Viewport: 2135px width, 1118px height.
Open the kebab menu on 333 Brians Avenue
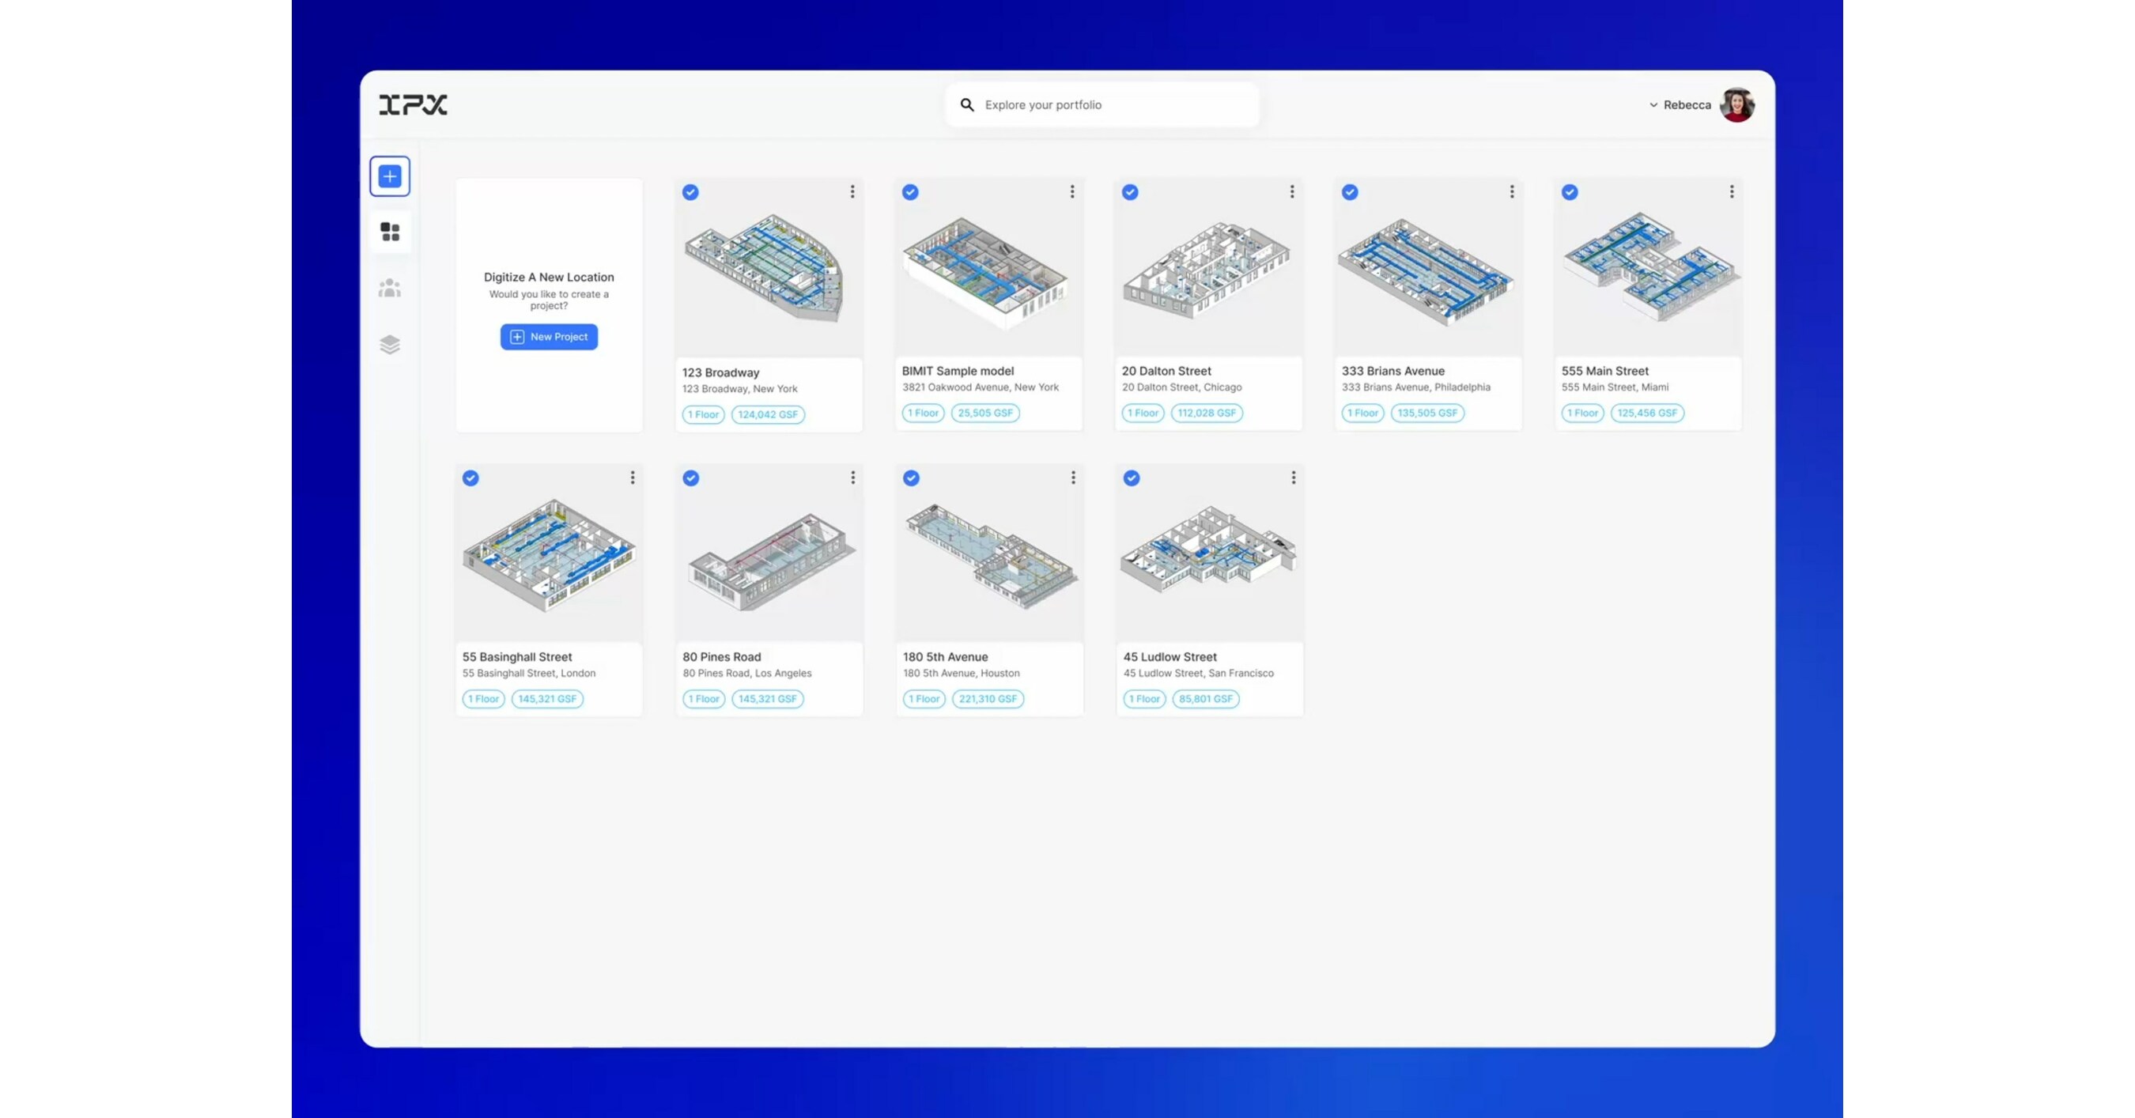(x=1513, y=191)
